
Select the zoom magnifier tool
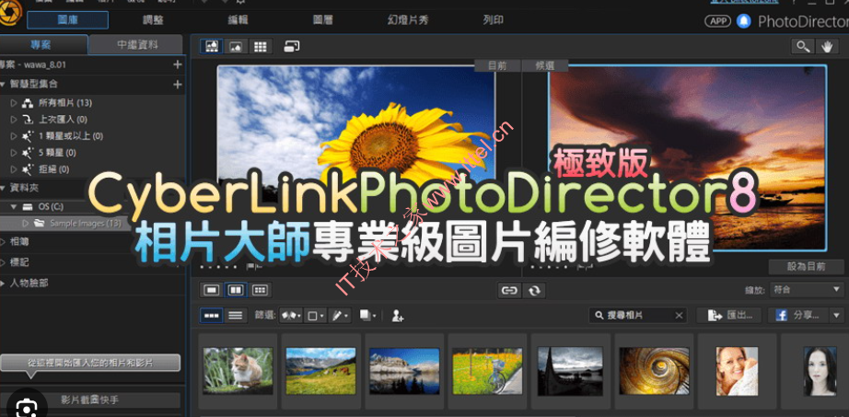802,47
